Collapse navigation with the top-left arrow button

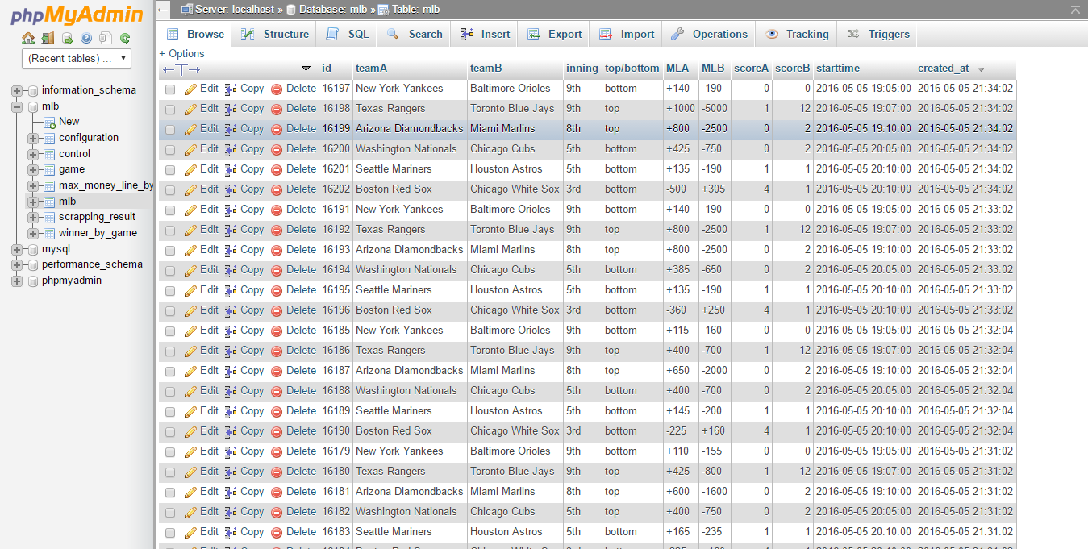(x=163, y=10)
